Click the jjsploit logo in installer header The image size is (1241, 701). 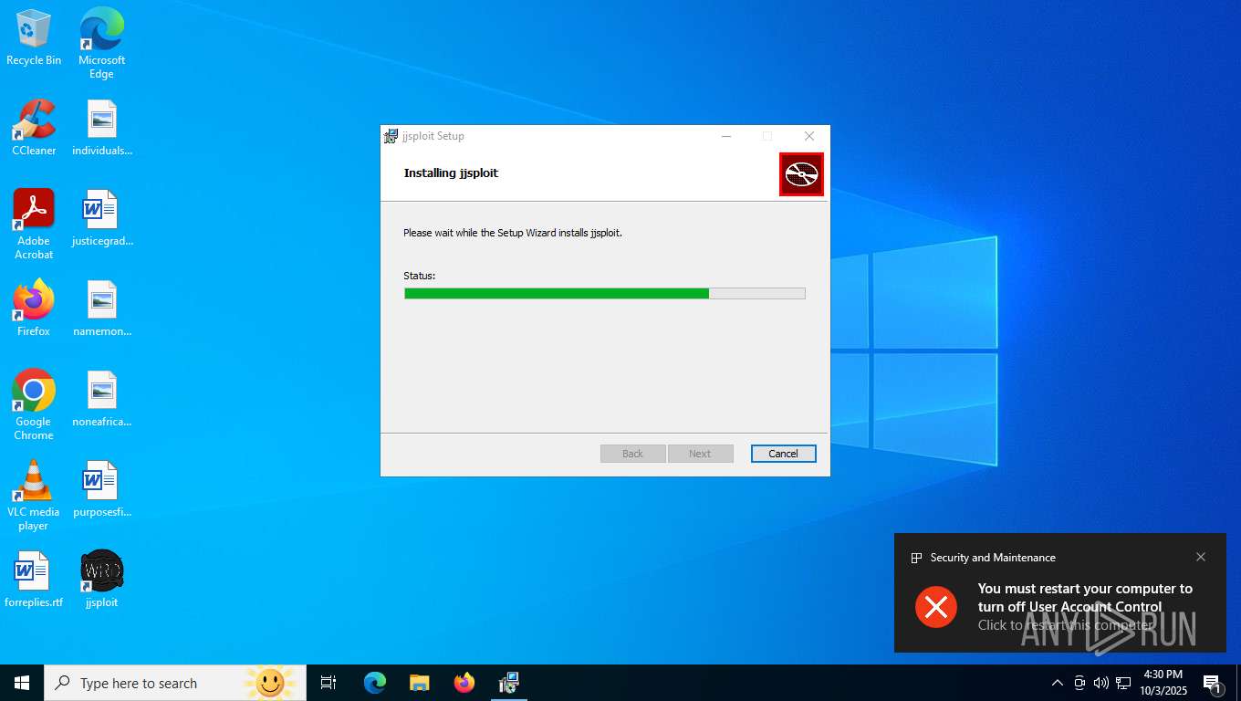[801, 174]
